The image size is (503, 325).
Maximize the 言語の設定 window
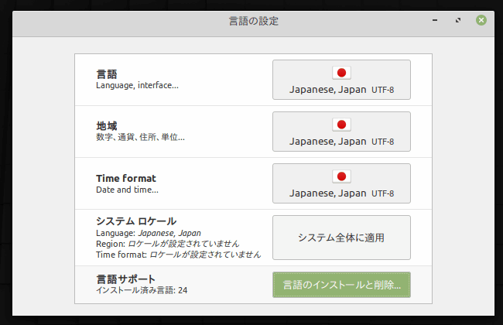pos(458,20)
